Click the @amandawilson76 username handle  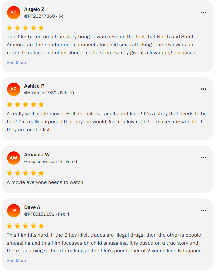[x=43, y=162]
